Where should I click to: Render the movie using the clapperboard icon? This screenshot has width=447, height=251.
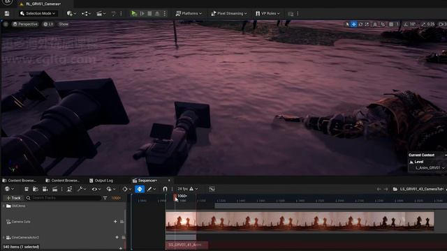(x=54, y=189)
